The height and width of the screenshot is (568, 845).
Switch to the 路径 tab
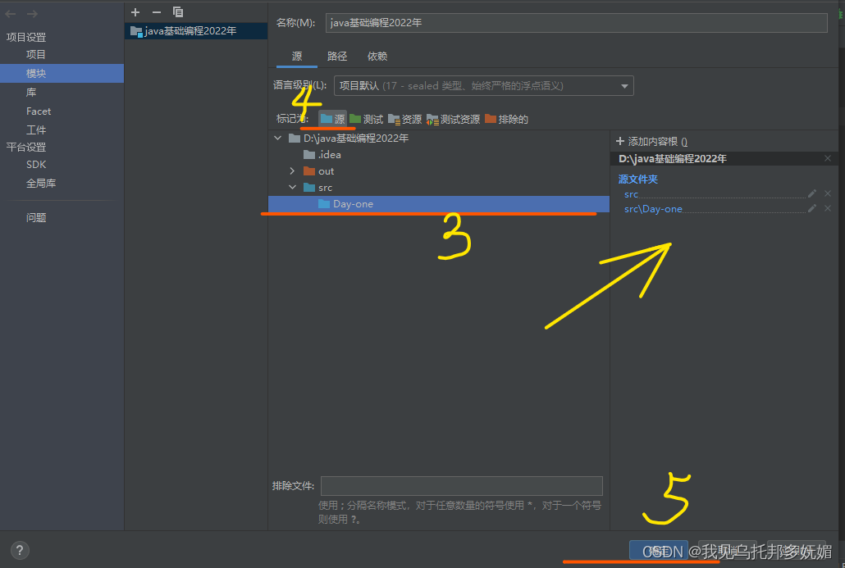click(337, 56)
